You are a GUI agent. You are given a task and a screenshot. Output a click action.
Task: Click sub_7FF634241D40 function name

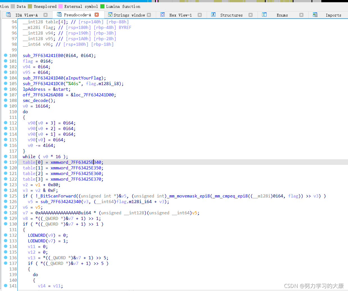click(43, 78)
